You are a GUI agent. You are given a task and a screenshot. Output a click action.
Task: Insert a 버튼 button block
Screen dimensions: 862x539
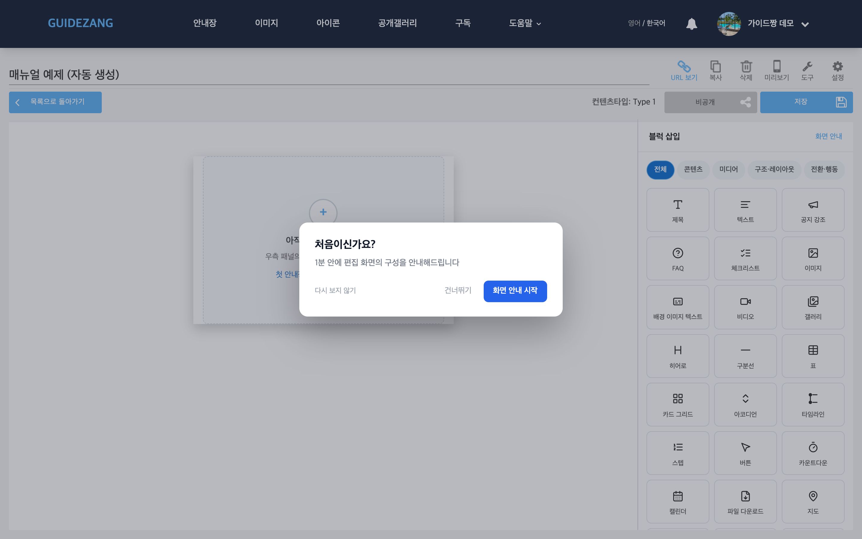click(745, 453)
